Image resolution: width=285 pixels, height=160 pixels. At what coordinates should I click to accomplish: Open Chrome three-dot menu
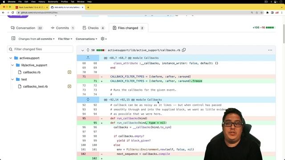(282, 12)
